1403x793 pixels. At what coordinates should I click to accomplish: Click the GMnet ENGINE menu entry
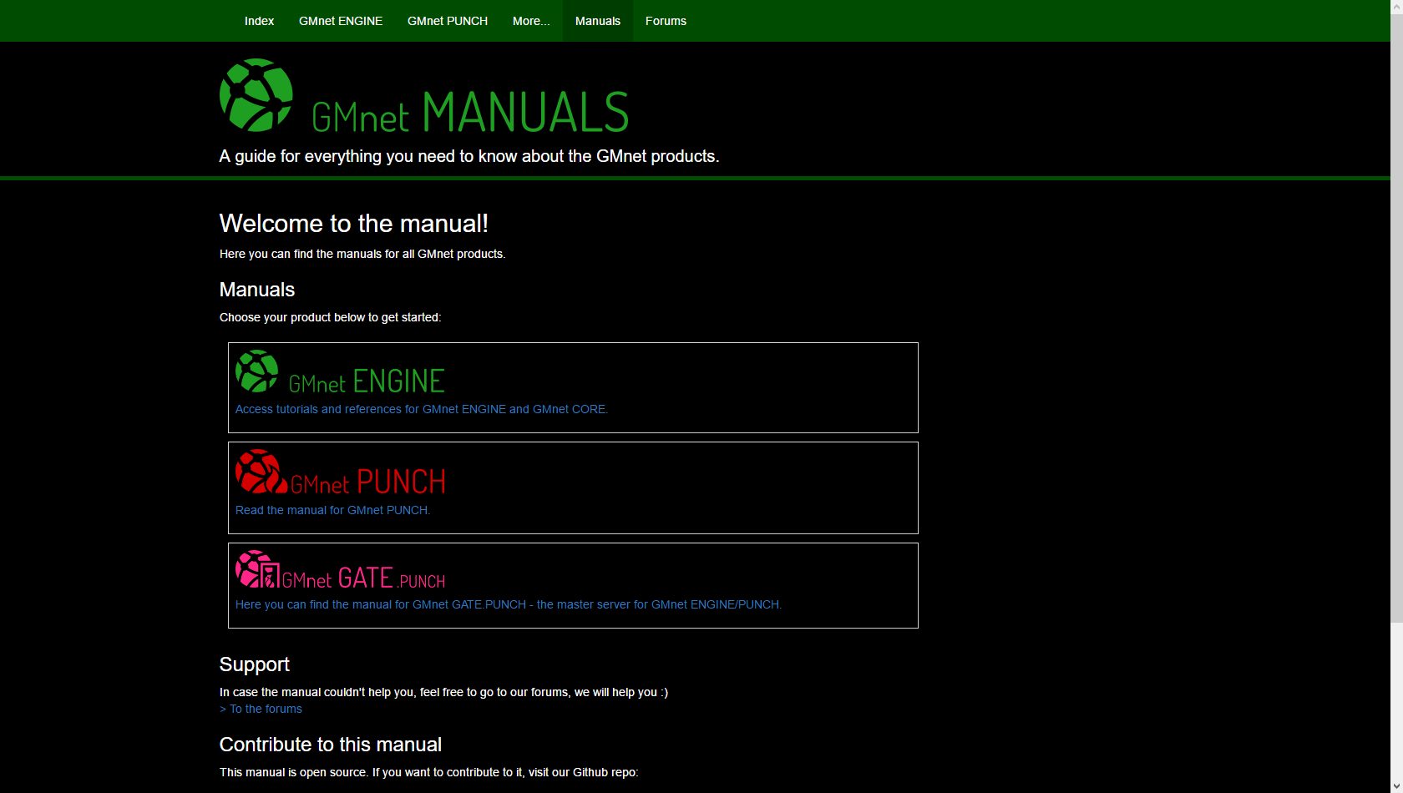[x=340, y=20]
